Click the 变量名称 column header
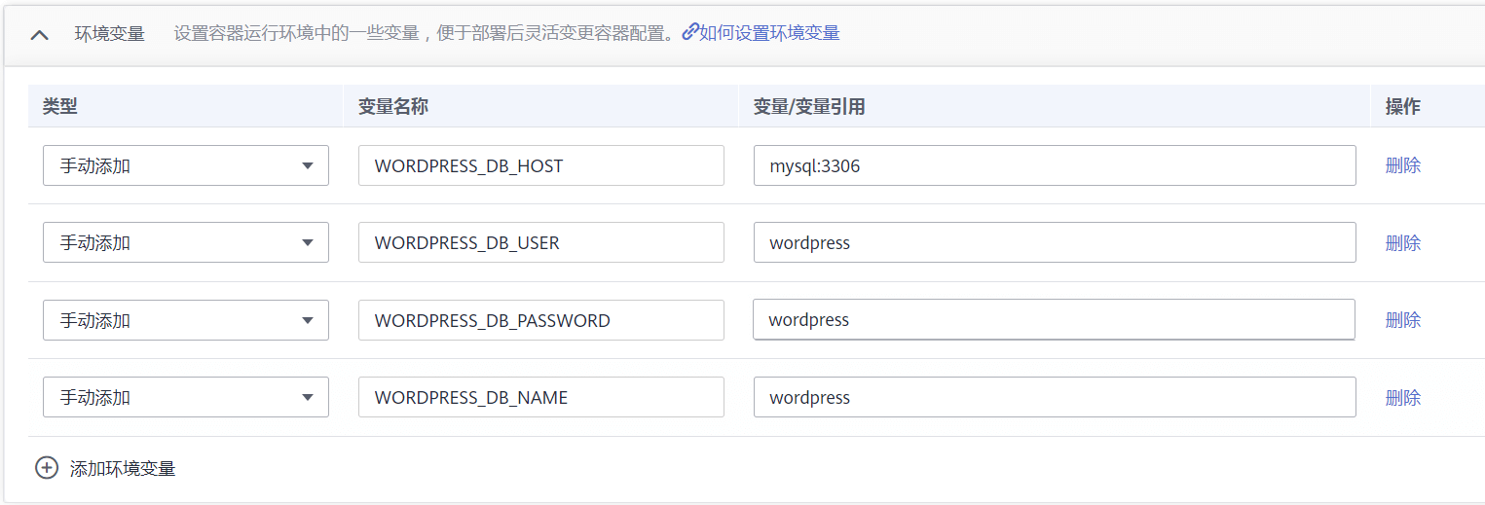Image resolution: width=1485 pixels, height=505 pixels. click(393, 106)
